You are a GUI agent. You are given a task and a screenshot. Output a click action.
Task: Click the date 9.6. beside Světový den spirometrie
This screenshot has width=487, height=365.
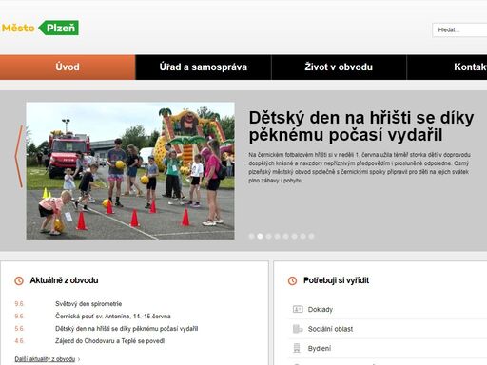[x=19, y=304]
